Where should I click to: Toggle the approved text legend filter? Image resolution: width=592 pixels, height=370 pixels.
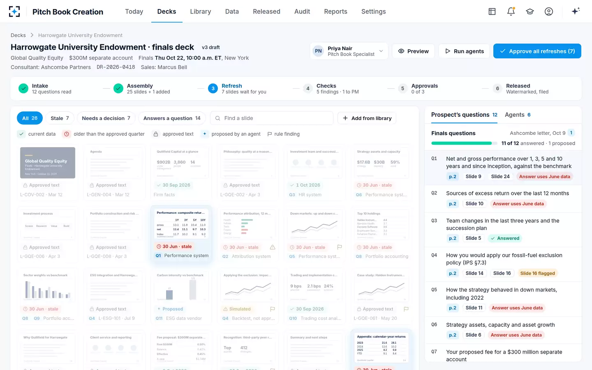173,134
